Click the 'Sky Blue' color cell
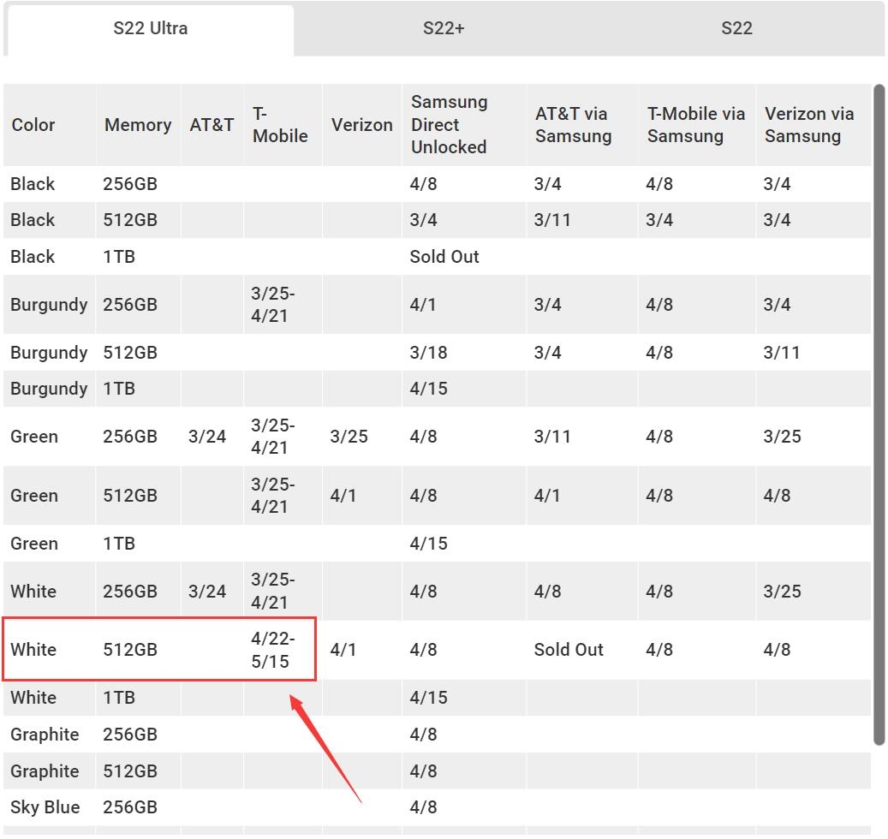888x839 pixels. 45,806
